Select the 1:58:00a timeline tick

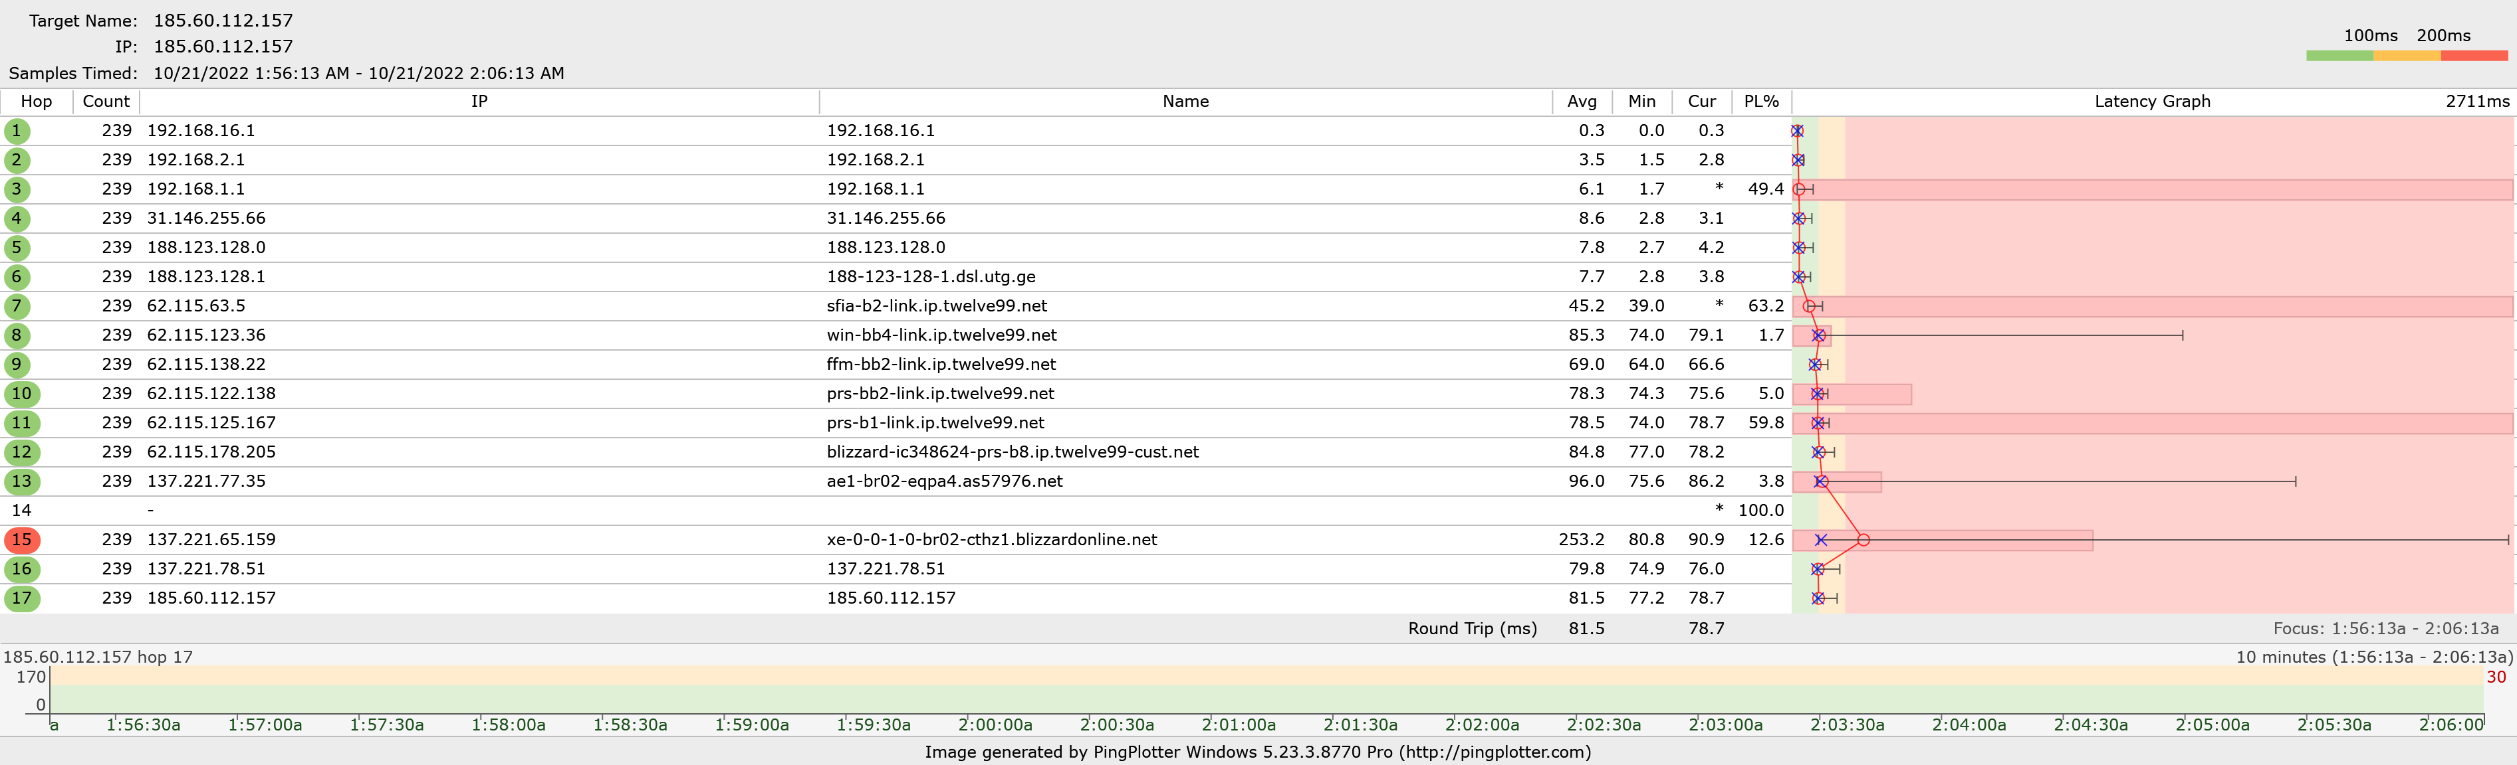(x=508, y=725)
